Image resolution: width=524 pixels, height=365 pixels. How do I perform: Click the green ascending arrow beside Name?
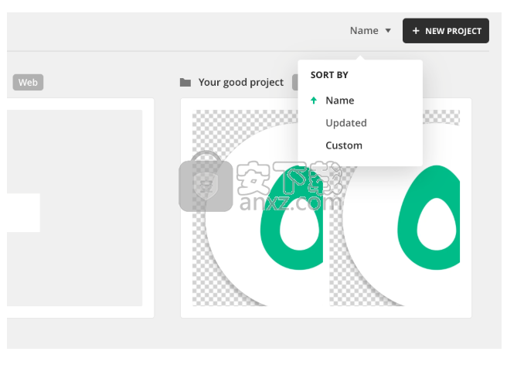click(314, 101)
